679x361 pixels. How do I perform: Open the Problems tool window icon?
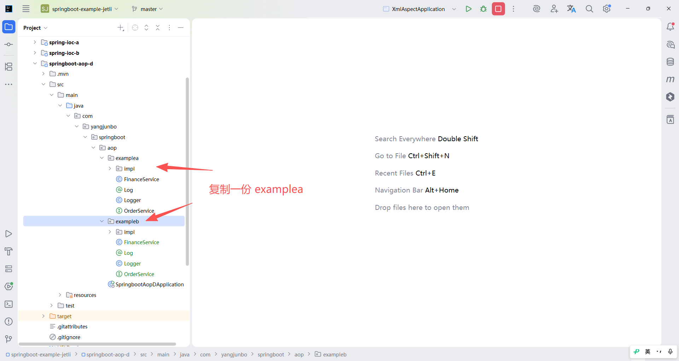pos(9,322)
